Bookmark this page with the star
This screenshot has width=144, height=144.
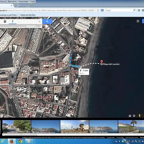point(139,10)
